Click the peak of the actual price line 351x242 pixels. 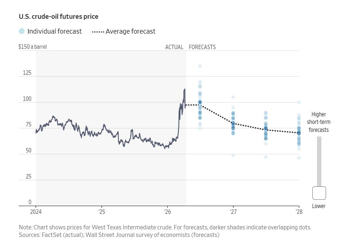pos(185,89)
